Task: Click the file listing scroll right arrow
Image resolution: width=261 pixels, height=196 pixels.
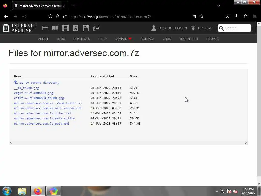Action: click(246, 143)
